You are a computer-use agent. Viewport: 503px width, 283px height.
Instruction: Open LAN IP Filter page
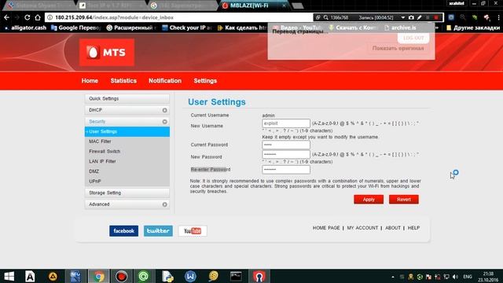(x=102, y=161)
